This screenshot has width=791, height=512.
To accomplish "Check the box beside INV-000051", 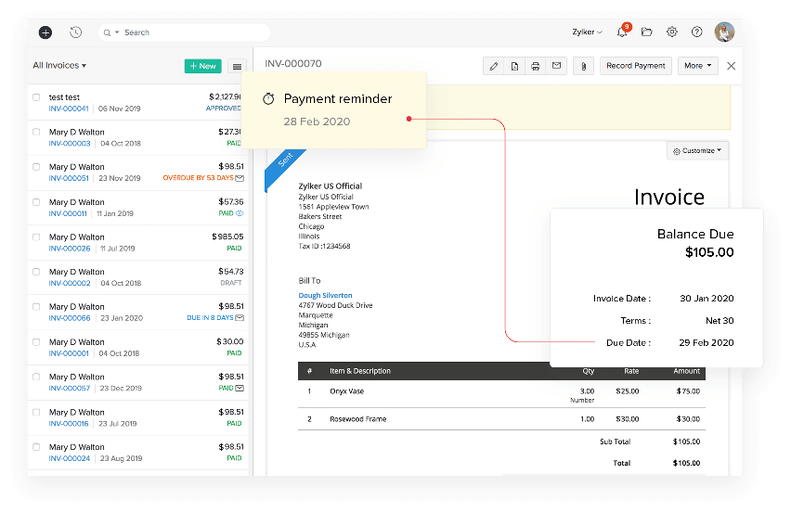I will pyautogui.click(x=37, y=168).
